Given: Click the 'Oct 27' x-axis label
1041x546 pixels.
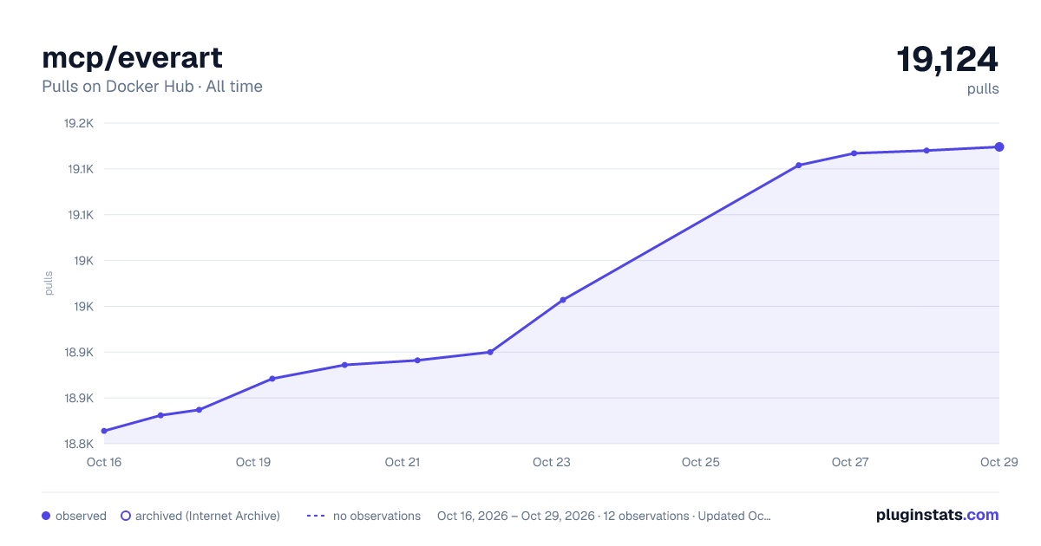Looking at the screenshot, I should pyautogui.click(x=850, y=462).
